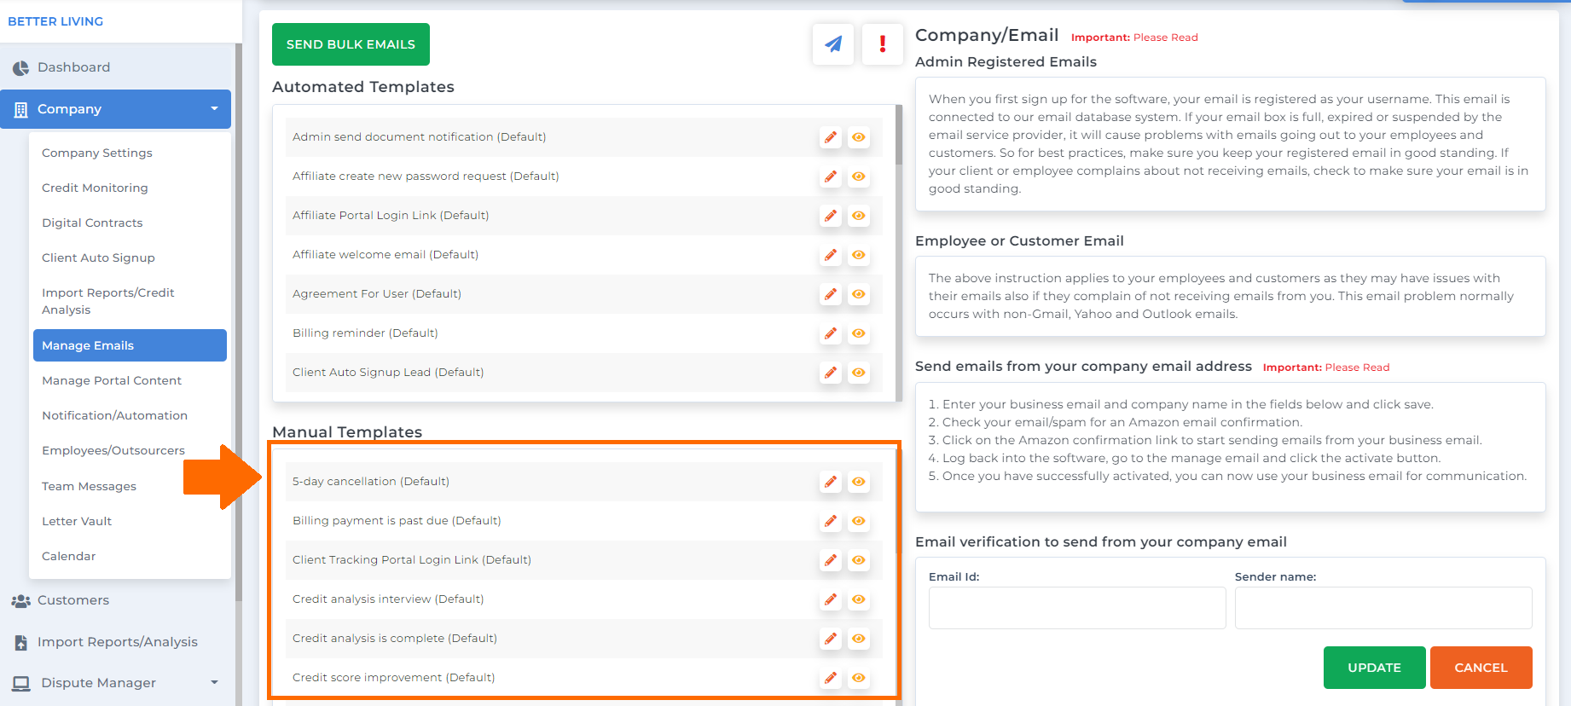The image size is (1571, 706).
Task: Click the Automated Templates list scrollbar
Action: (x=899, y=136)
